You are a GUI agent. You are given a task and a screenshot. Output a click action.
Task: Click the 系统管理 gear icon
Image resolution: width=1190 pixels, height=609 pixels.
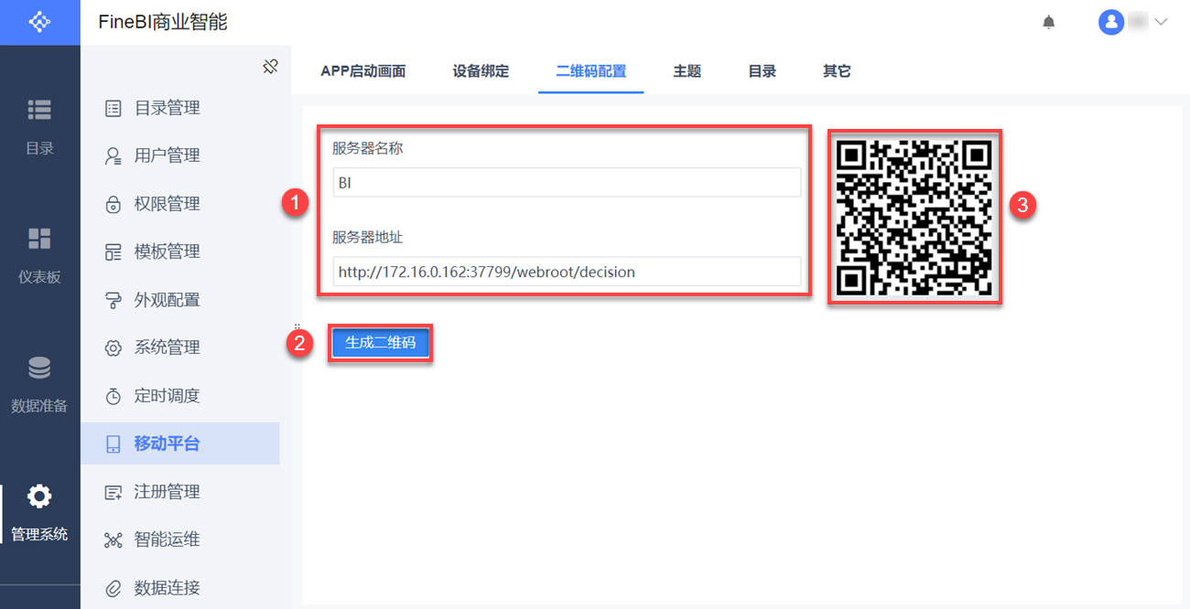tap(114, 347)
